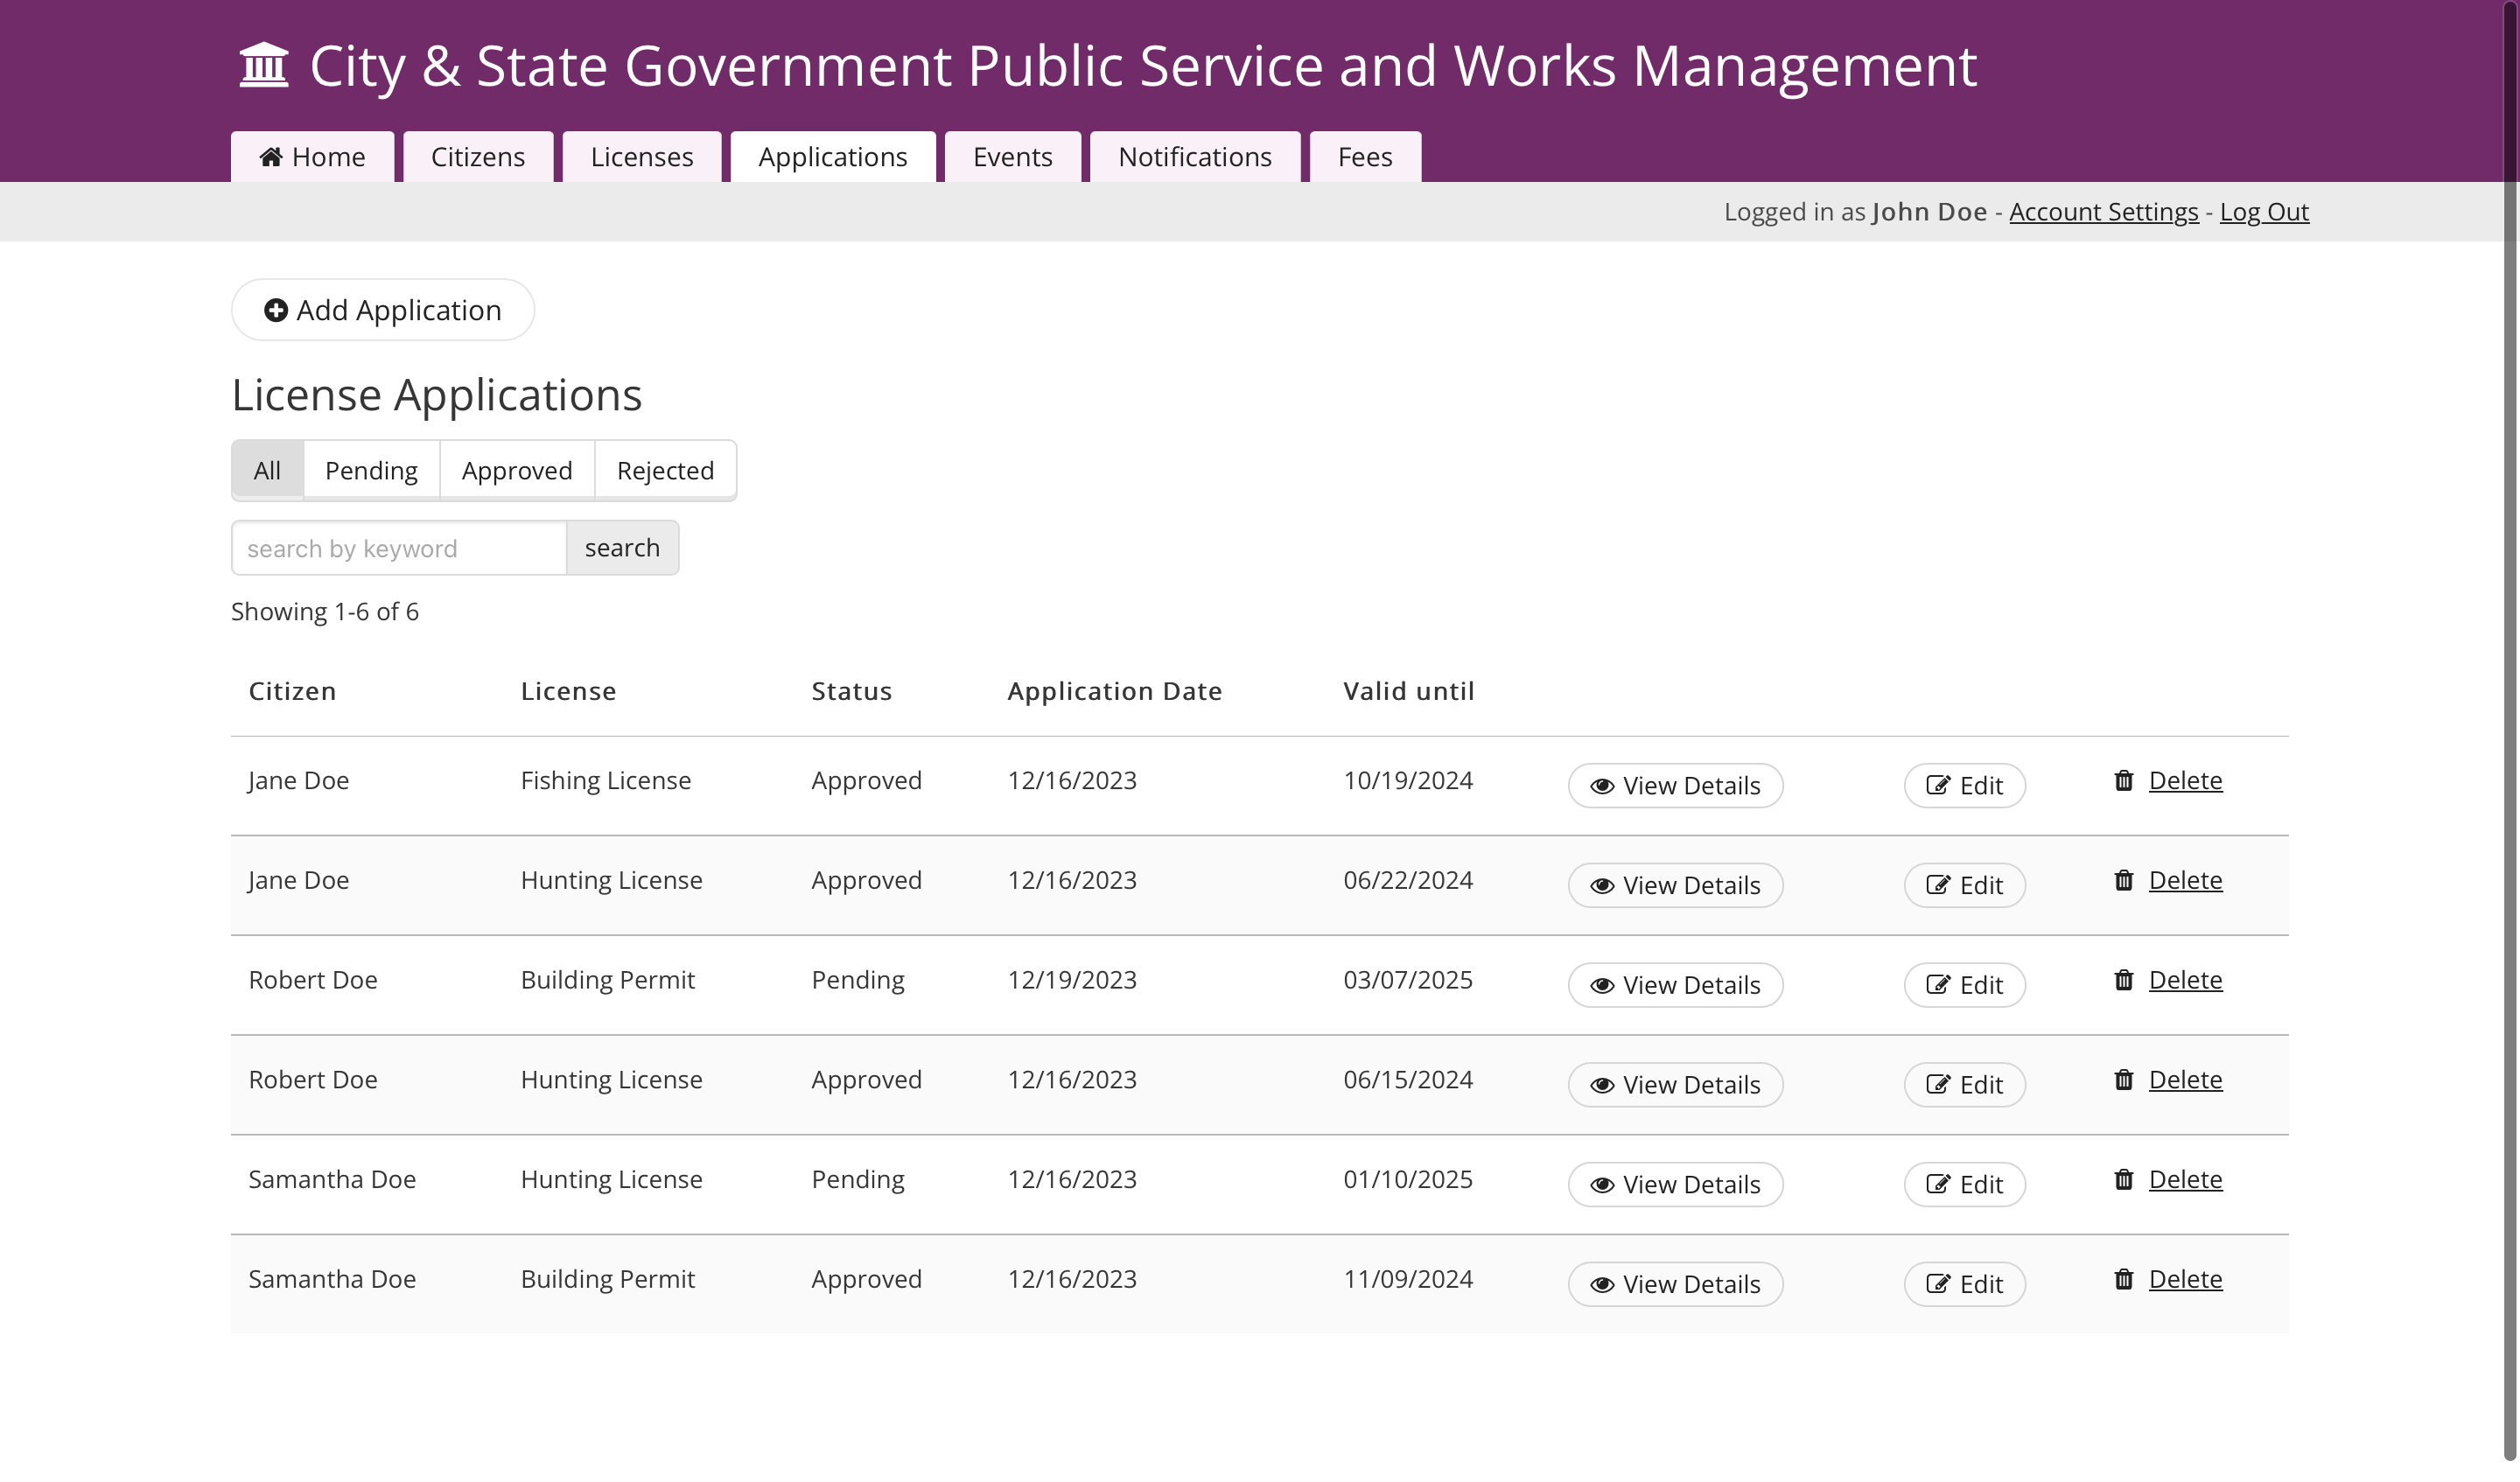Image resolution: width=2520 pixels, height=1482 pixels.
Task: Click the government building logo icon
Action: coord(264,66)
